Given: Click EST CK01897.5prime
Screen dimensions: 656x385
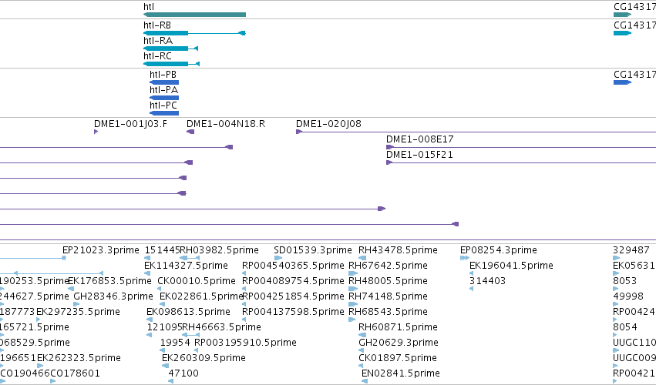Looking at the screenshot, I should [x=398, y=358].
